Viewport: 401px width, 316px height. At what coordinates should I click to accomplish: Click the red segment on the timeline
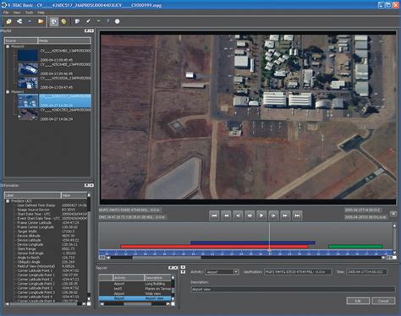coord(214,247)
